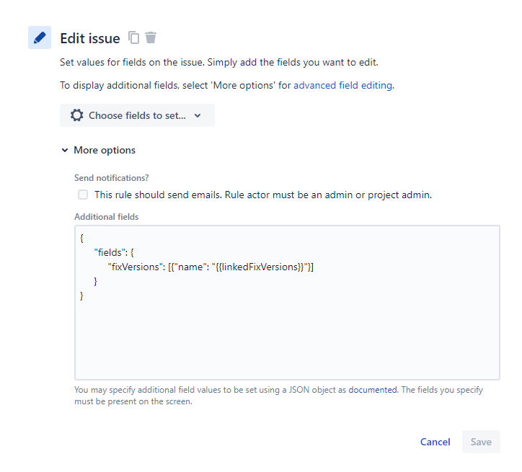The width and height of the screenshot is (522, 472).
Task: Open the advanced field editing link
Action: tap(342, 86)
